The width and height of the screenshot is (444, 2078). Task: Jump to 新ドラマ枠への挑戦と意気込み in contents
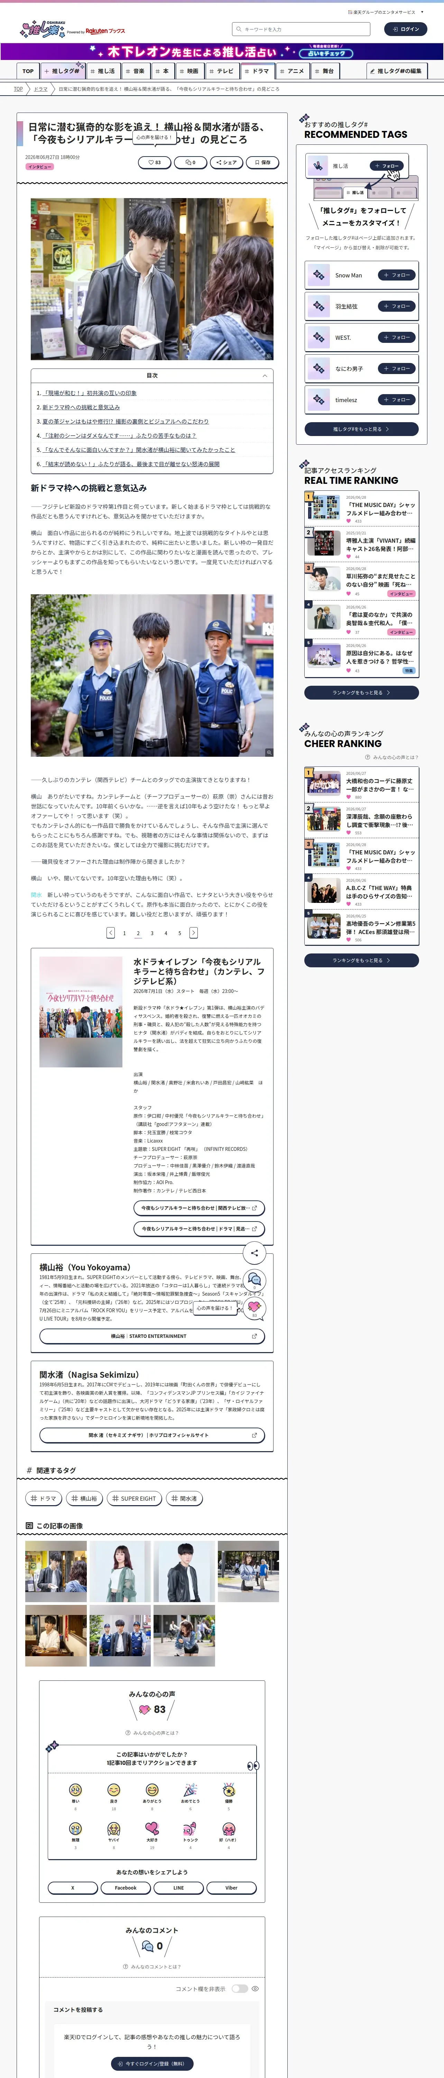coord(81,407)
